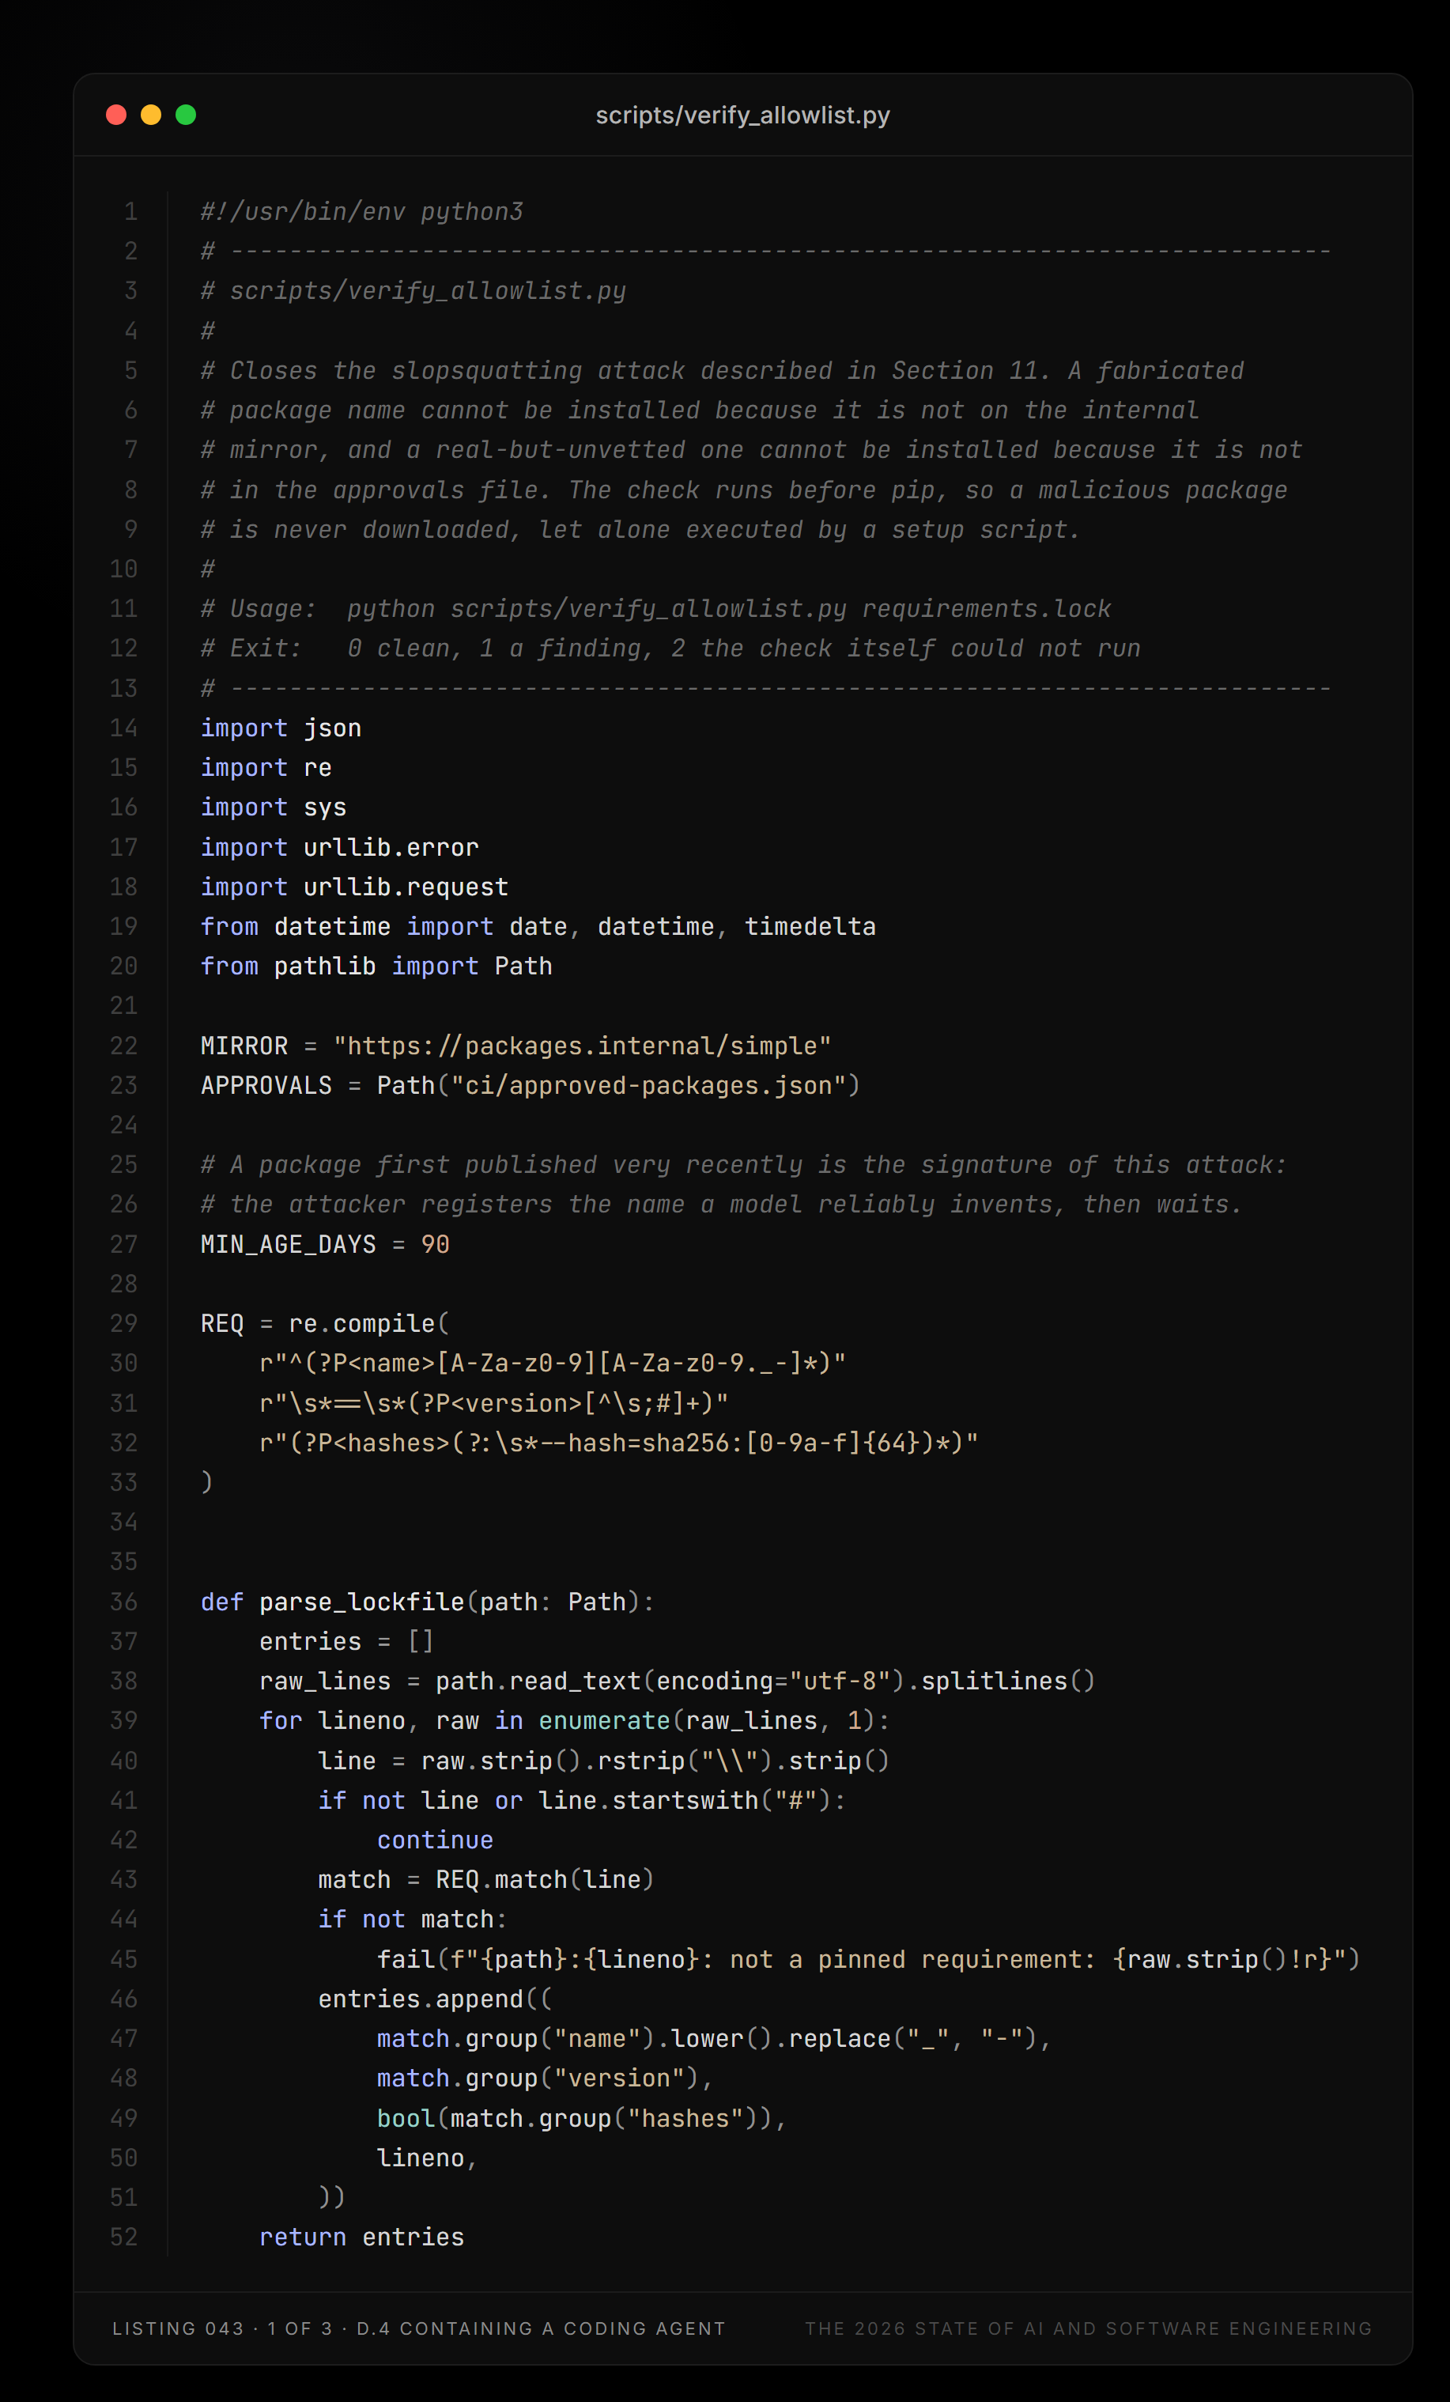Click the regex line containing '?P<hashes>'
This screenshot has height=2402, width=1450.
coord(619,1443)
